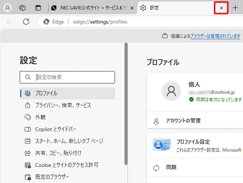This screenshot has width=243, height=183.
Task: Click the start page icon beside スタート、ホーム
Action: coord(28,141)
